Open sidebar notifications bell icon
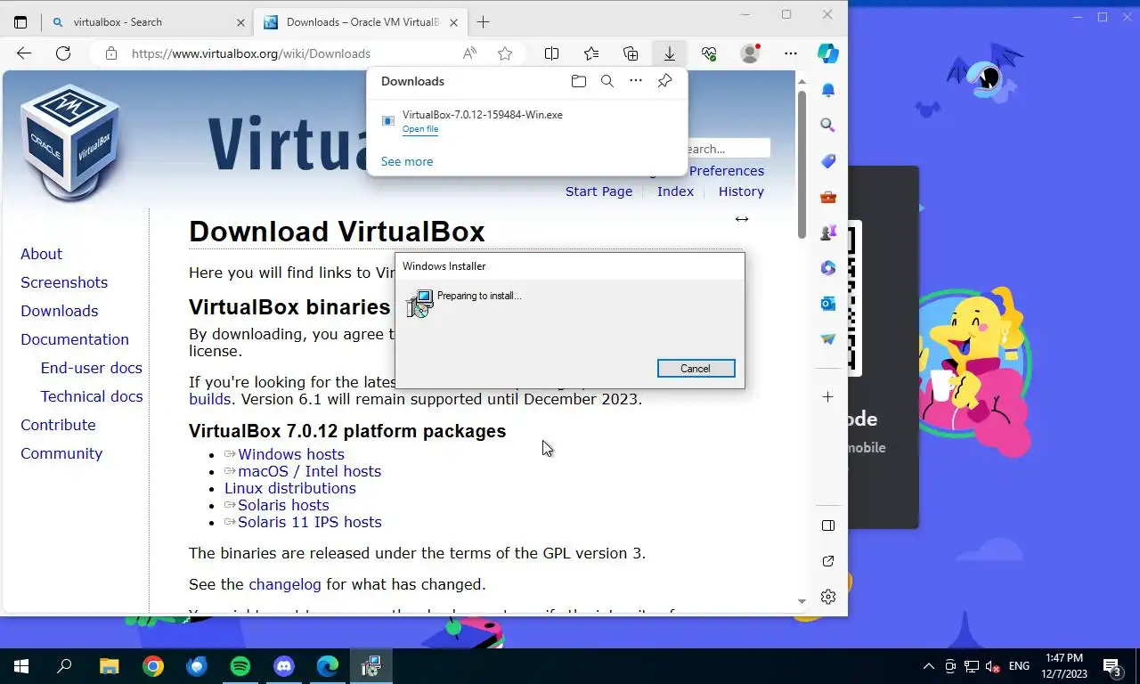This screenshot has height=684, width=1140. coord(828,90)
